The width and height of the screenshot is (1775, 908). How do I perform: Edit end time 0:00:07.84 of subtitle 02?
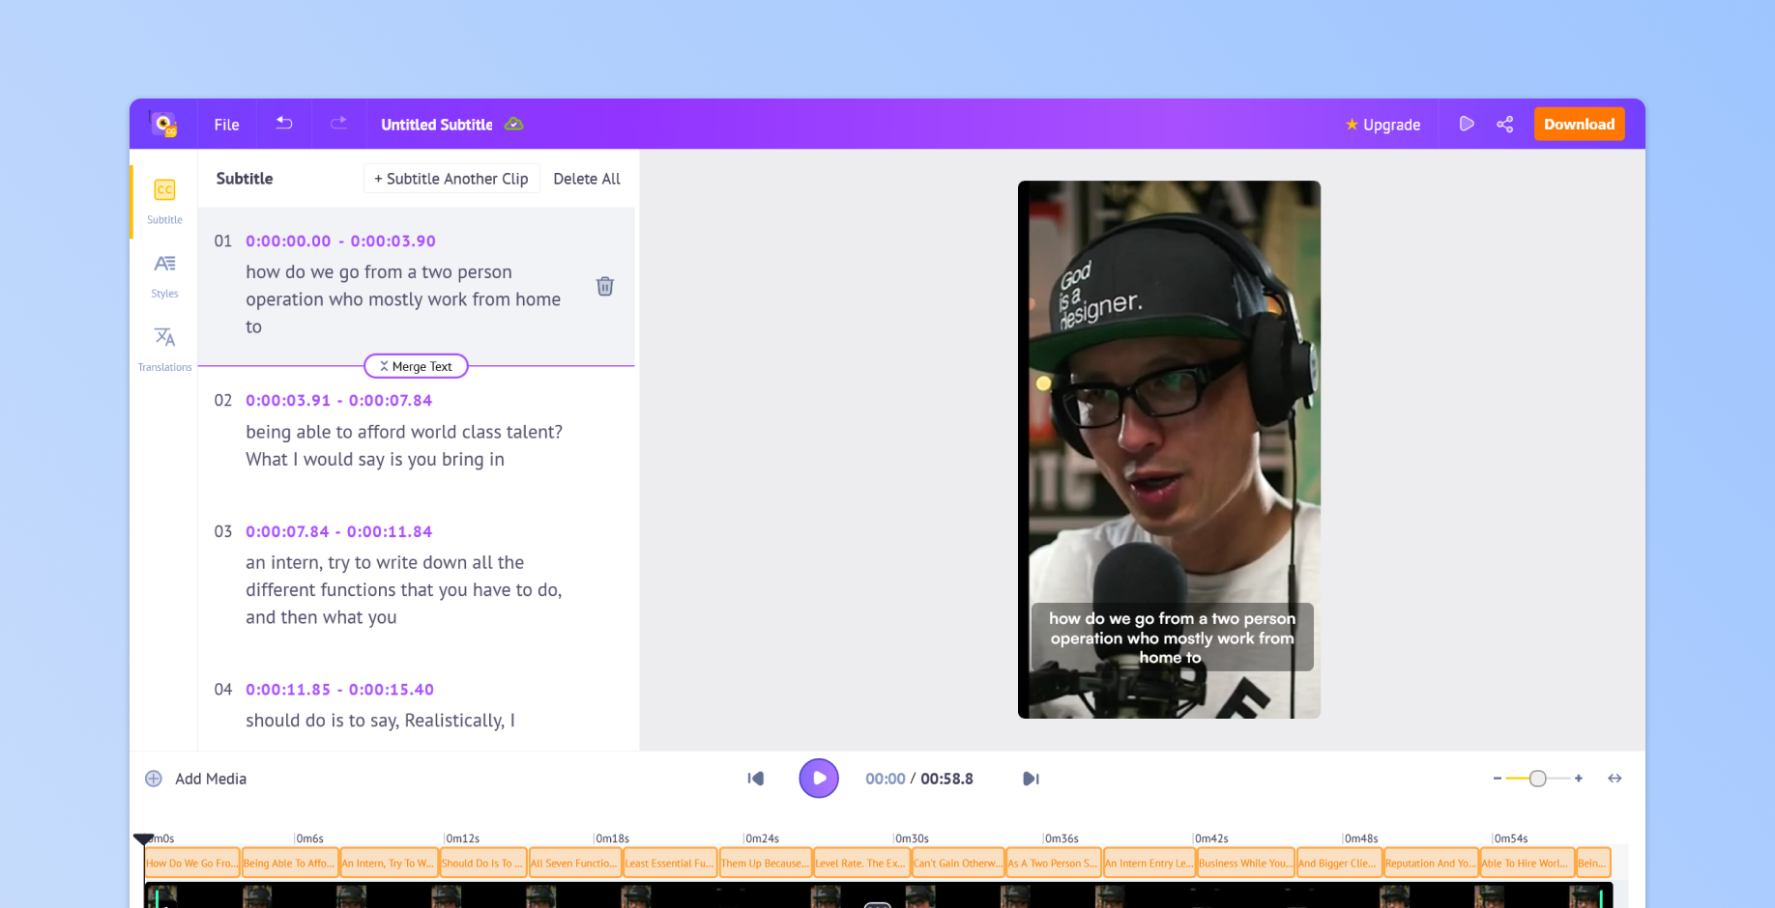(391, 401)
